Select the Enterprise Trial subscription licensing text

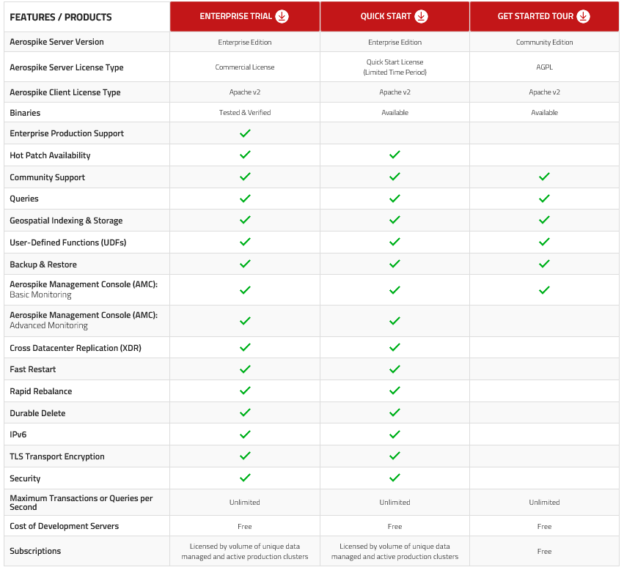click(x=245, y=551)
